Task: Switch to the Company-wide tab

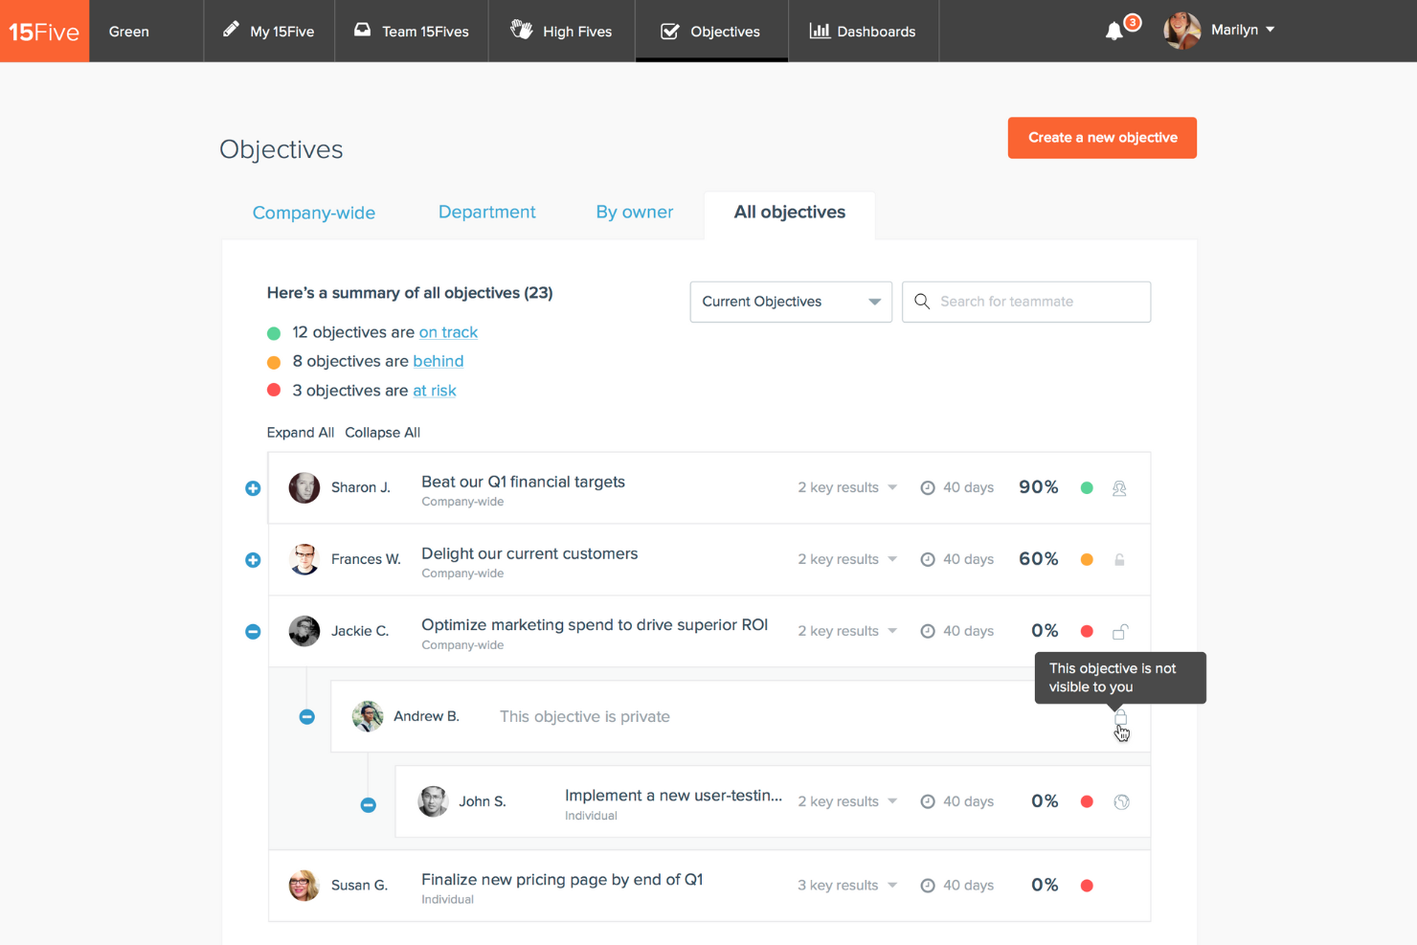Action: pyautogui.click(x=313, y=213)
